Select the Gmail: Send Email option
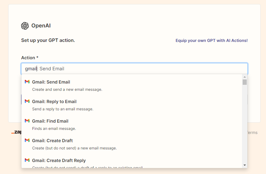The height and width of the screenshot is (174, 266). click(x=132, y=85)
